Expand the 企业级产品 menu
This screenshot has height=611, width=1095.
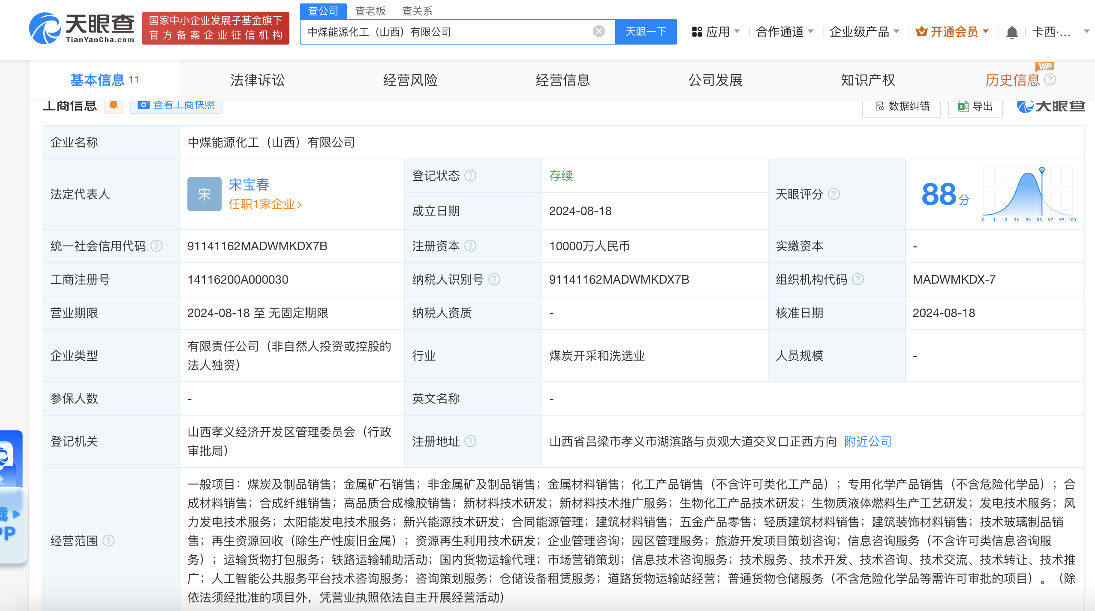pos(864,32)
